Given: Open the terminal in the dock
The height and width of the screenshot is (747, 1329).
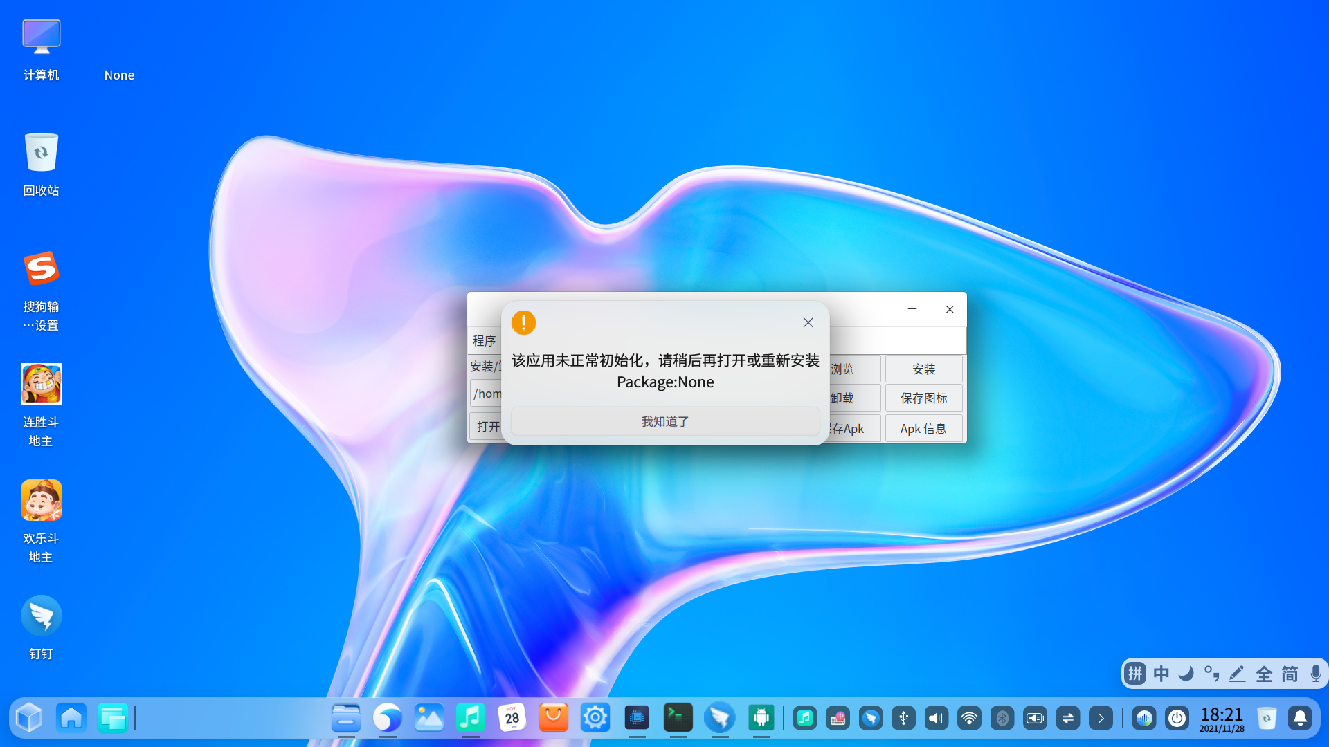Looking at the screenshot, I should point(678,718).
